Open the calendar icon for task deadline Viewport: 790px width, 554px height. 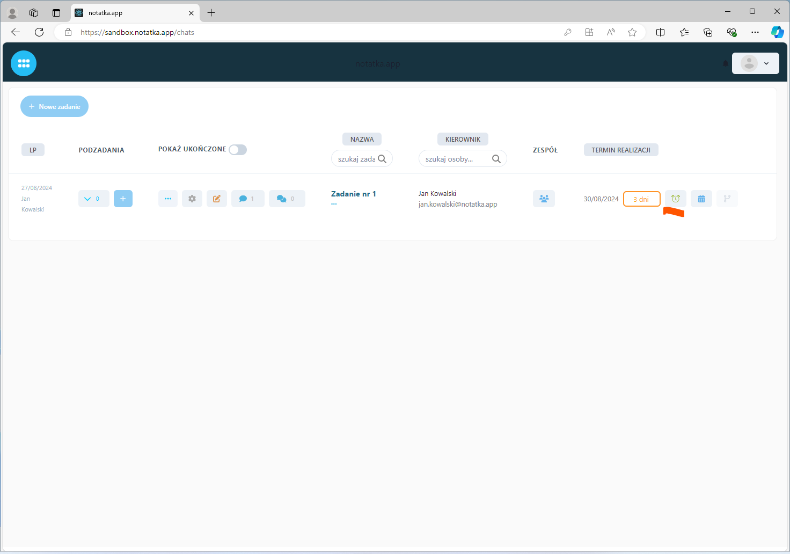coord(701,199)
